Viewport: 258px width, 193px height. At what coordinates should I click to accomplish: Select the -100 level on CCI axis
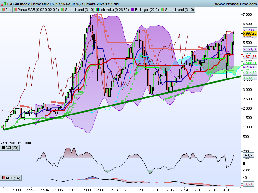coord(246,170)
